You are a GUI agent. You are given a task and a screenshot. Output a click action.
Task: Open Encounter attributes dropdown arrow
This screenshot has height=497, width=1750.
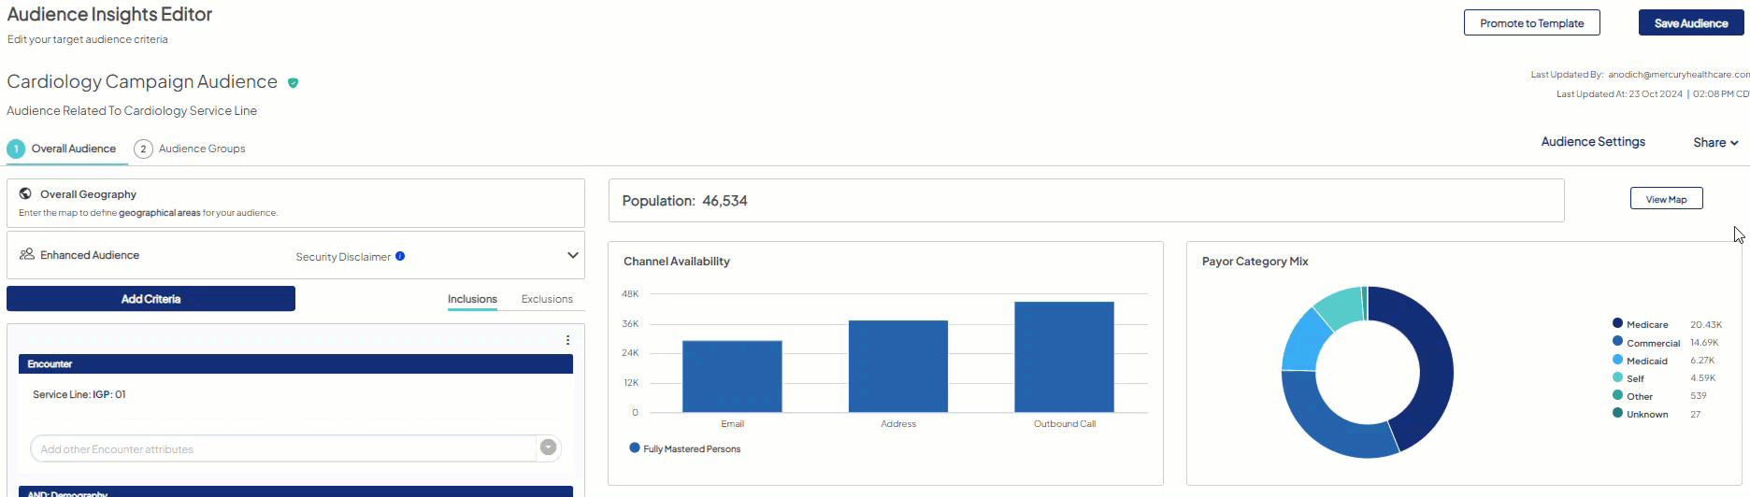pyautogui.click(x=549, y=447)
